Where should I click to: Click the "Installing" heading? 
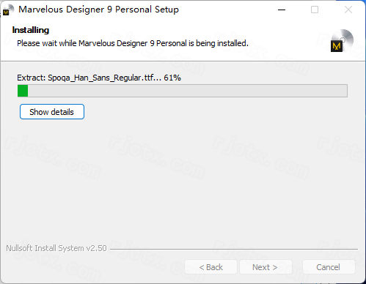click(31, 30)
